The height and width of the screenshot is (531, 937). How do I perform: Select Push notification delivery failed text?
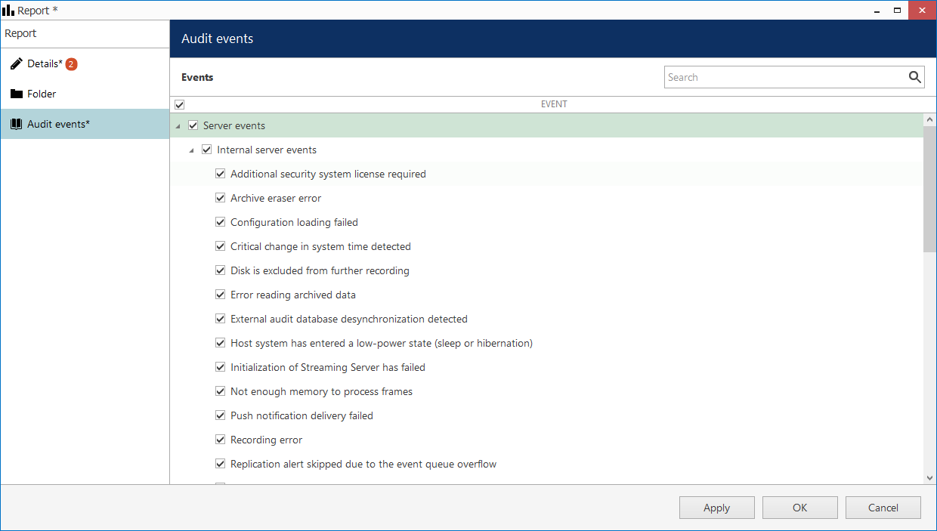(x=302, y=415)
